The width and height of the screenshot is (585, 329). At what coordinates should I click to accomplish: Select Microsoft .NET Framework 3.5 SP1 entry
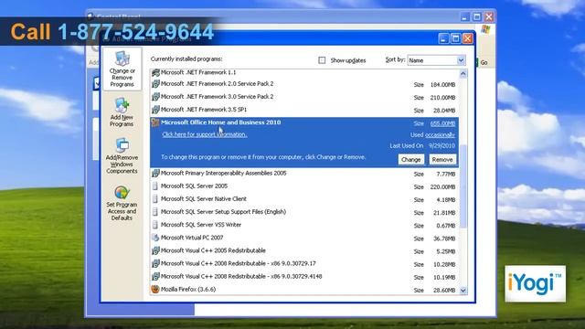point(204,110)
